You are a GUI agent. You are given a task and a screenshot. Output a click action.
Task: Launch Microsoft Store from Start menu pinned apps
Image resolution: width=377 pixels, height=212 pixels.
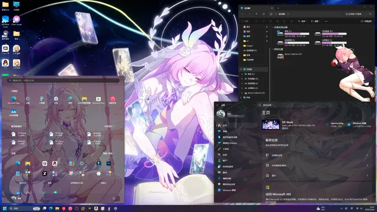[x=98, y=99]
